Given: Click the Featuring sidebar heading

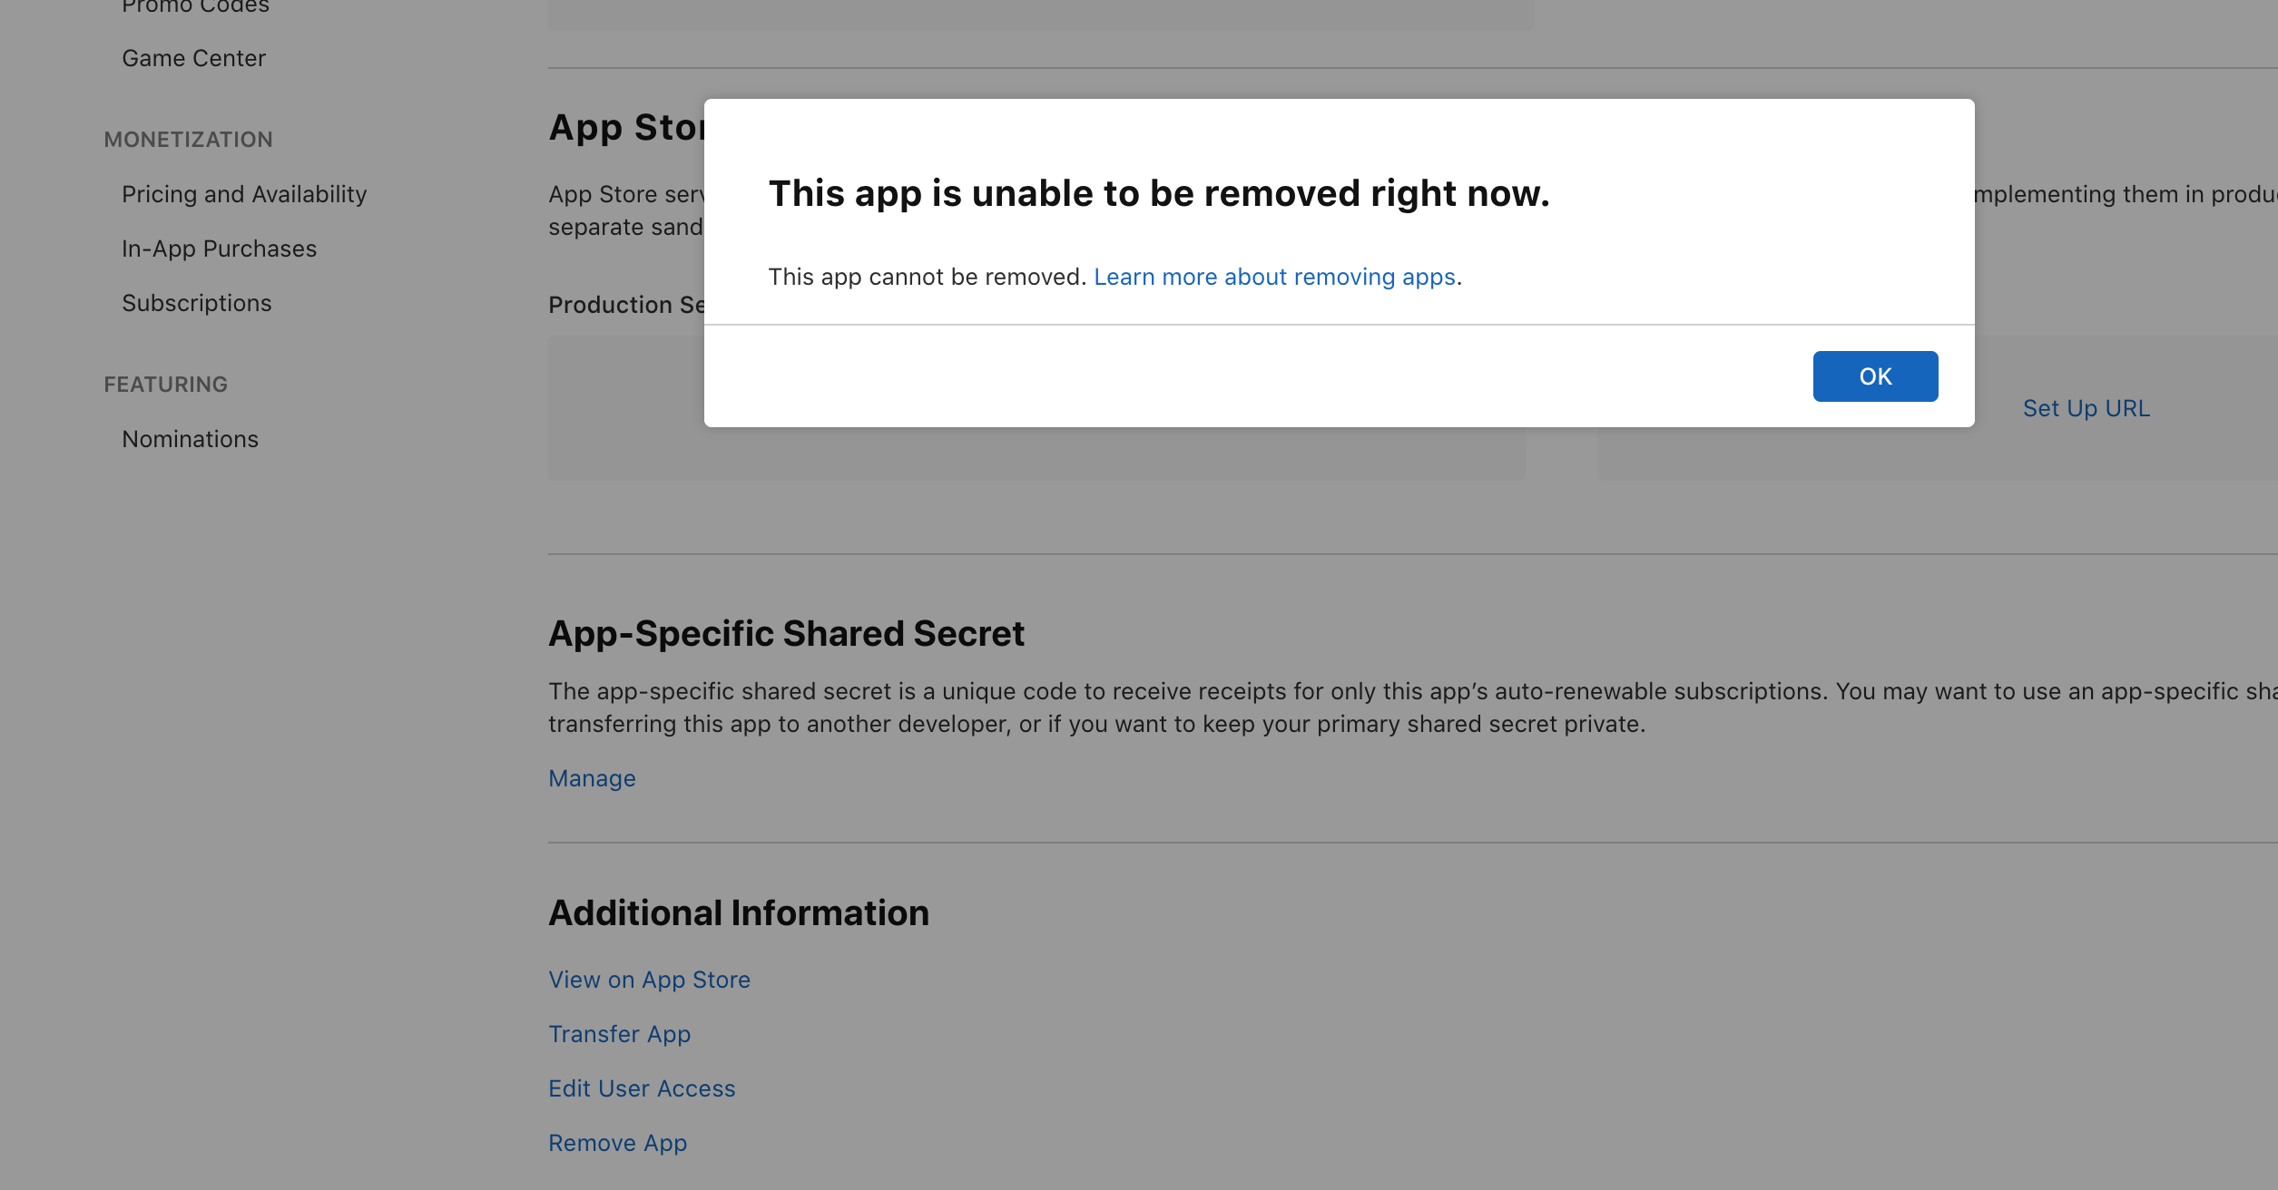Looking at the screenshot, I should [165, 385].
